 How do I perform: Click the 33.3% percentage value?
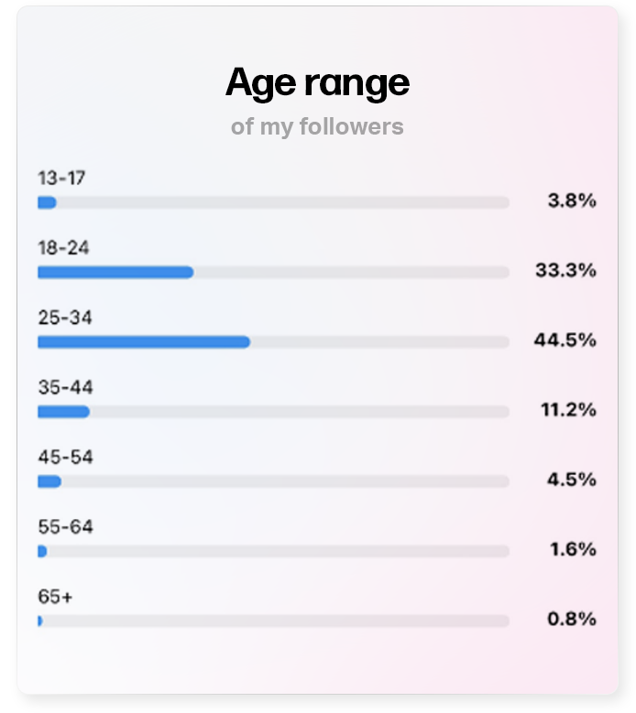(565, 270)
